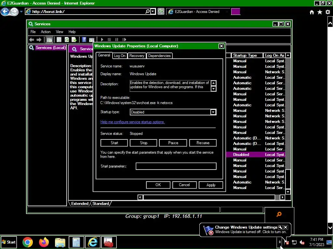Open the View menu in Services

[x=60, y=32]
